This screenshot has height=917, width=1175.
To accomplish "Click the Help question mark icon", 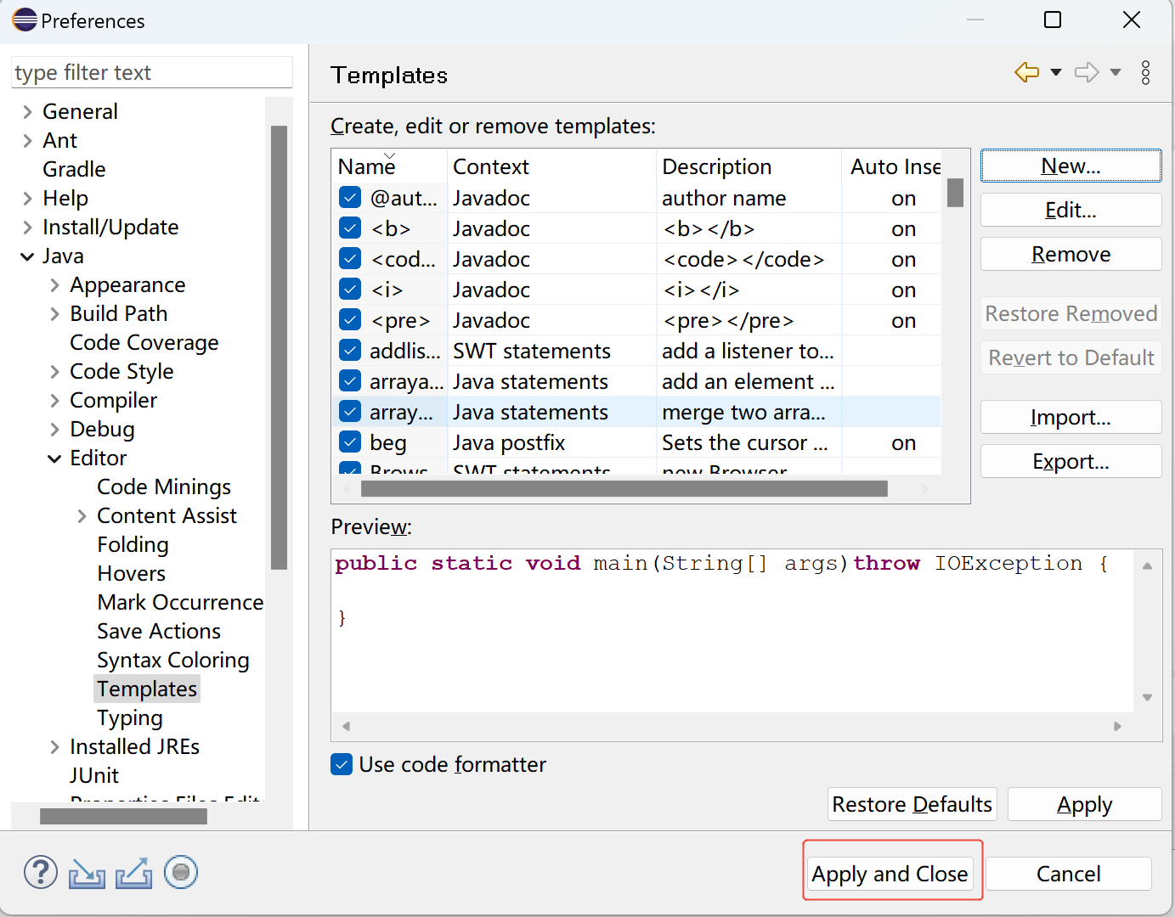I will tap(41, 872).
